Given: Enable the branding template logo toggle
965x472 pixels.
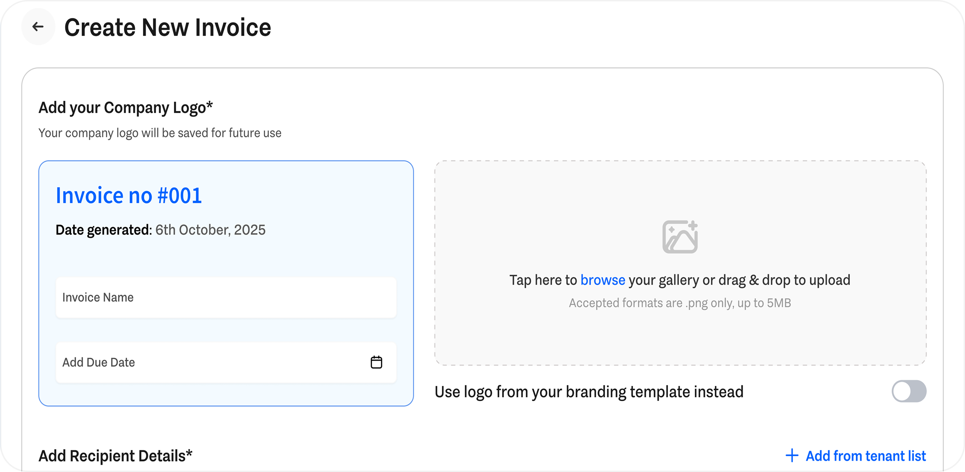Looking at the screenshot, I should click(x=909, y=391).
